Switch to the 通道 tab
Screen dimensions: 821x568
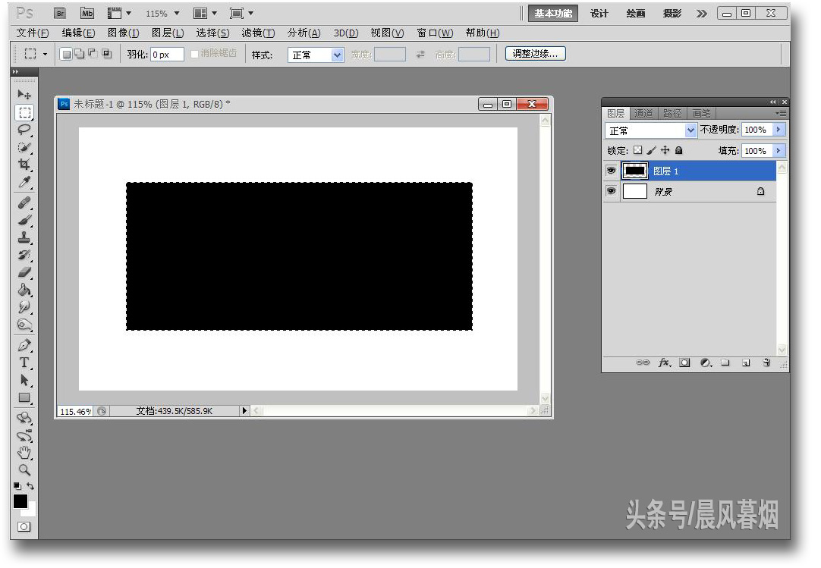(643, 113)
